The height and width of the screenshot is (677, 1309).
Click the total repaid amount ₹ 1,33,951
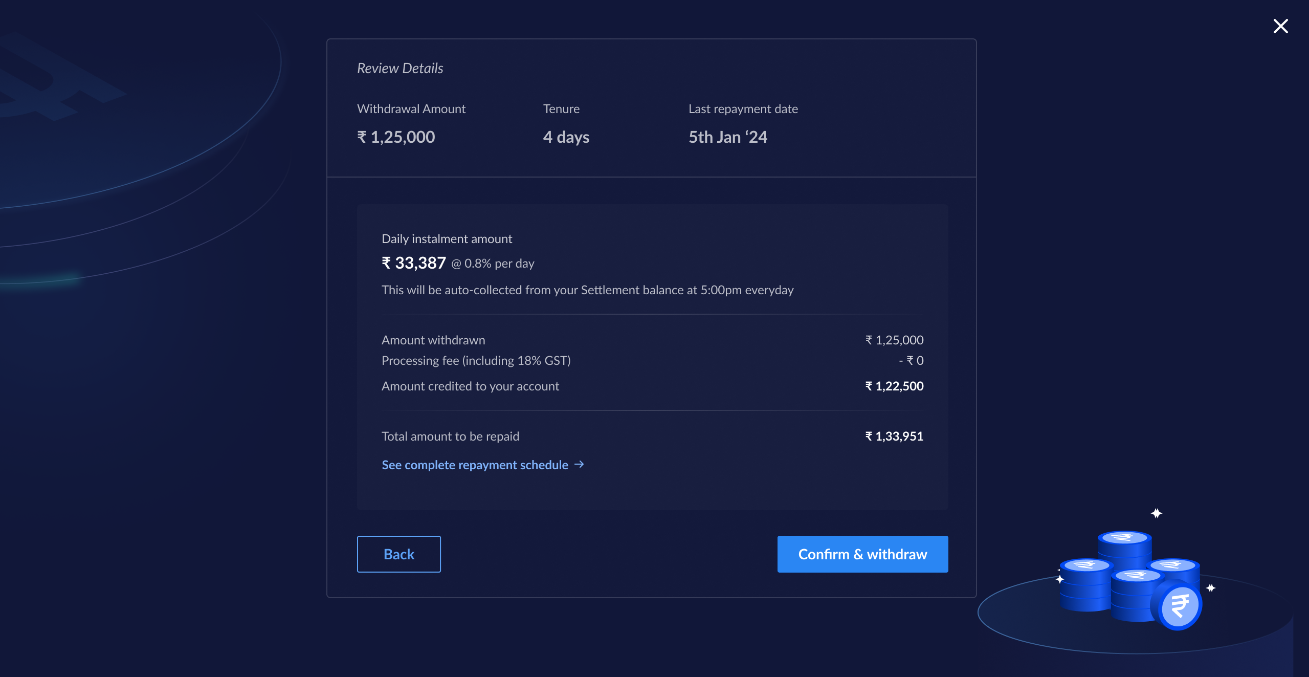coord(894,436)
